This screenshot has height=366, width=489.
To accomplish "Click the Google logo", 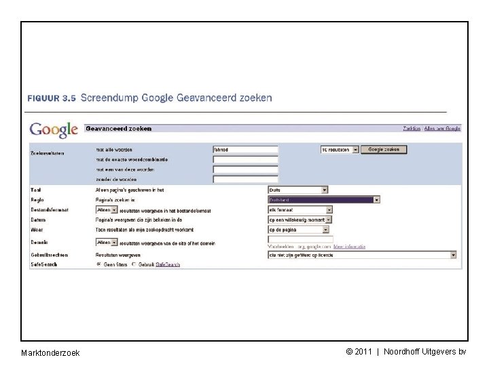I will 54,130.
